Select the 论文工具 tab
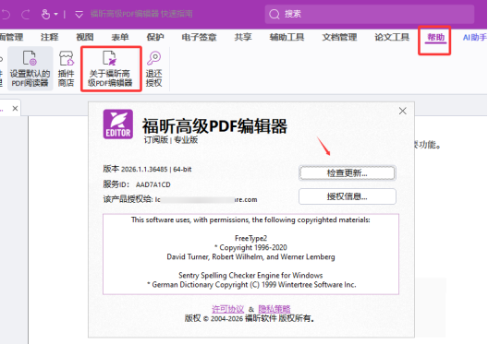The height and width of the screenshot is (344, 488). pyautogui.click(x=392, y=37)
